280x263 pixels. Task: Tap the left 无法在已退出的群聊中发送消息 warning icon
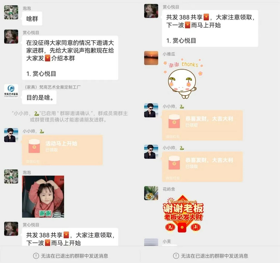[x=36, y=256]
